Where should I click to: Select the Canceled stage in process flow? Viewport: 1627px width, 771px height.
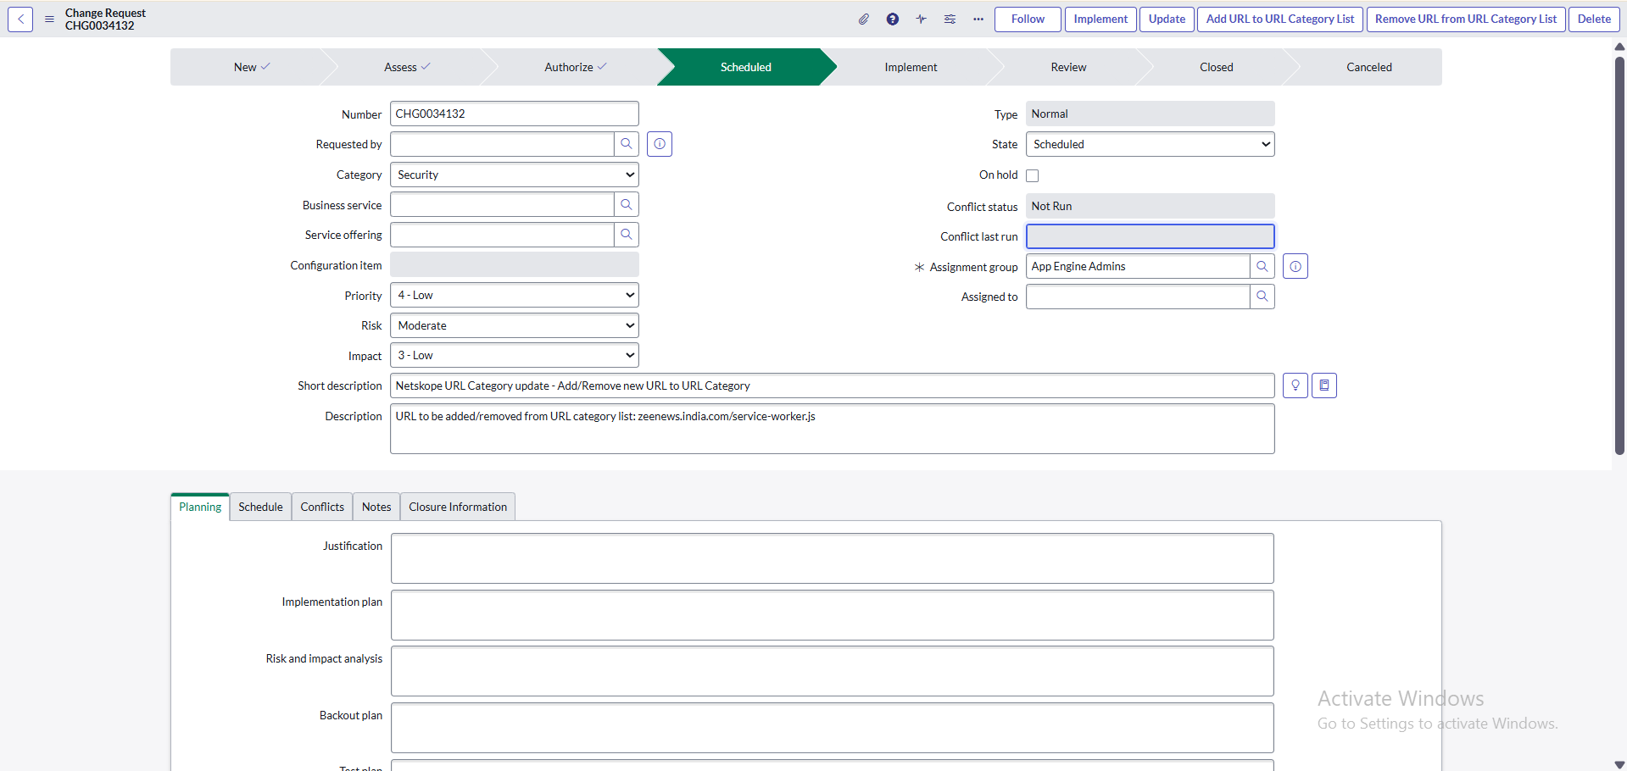(1369, 67)
